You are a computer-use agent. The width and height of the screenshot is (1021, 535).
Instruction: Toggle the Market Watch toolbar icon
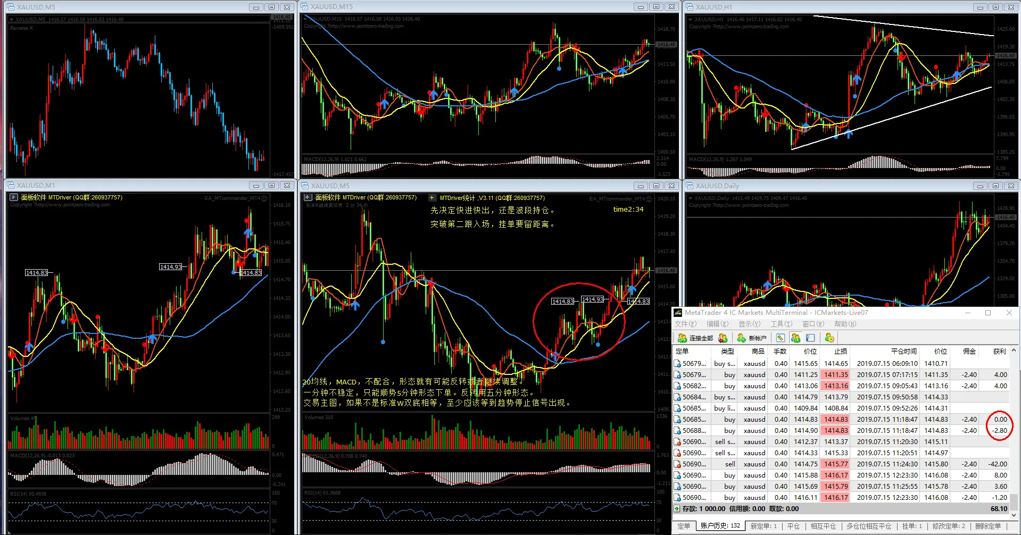(780, 338)
